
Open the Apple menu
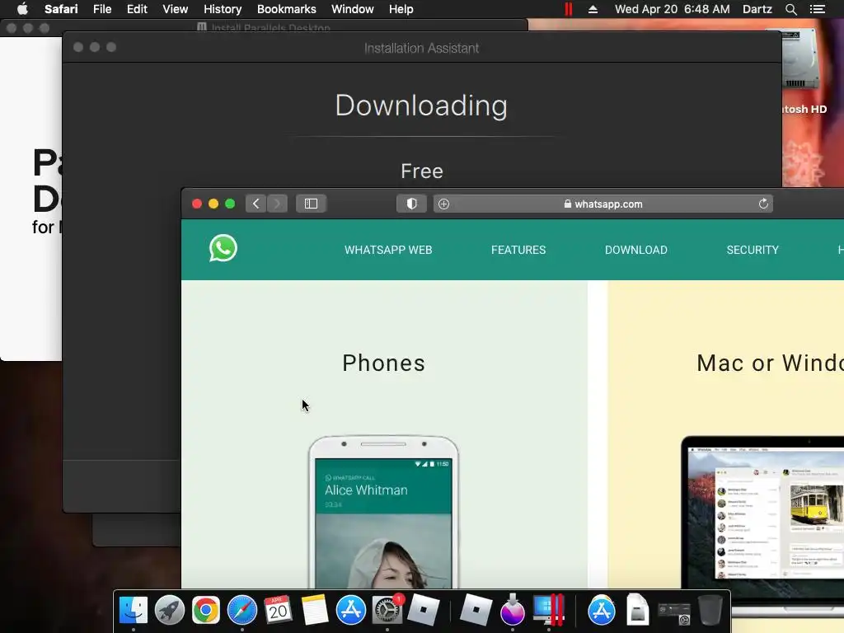pos(22,9)
